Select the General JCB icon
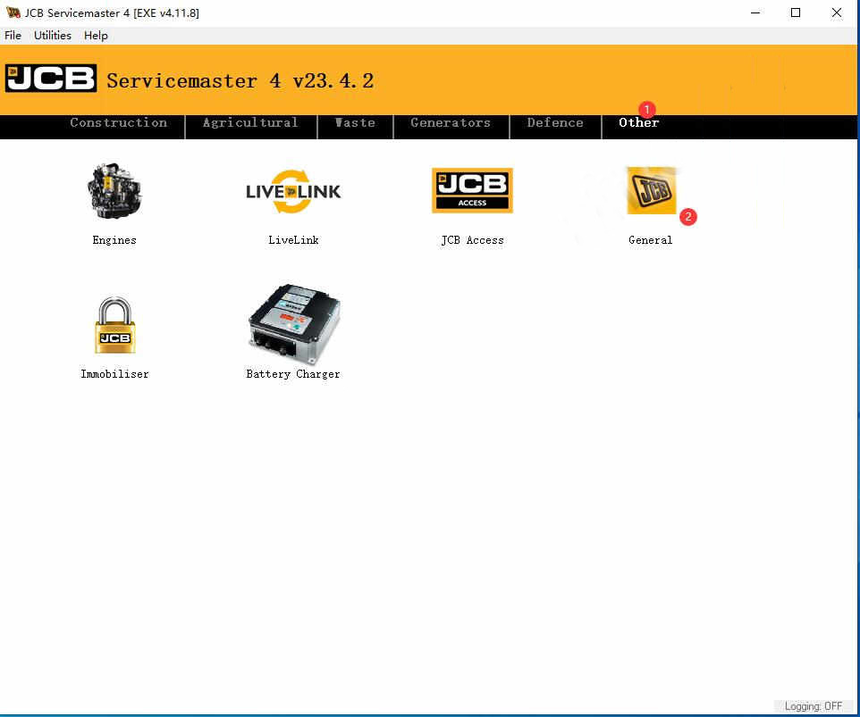 click(651, 190)
